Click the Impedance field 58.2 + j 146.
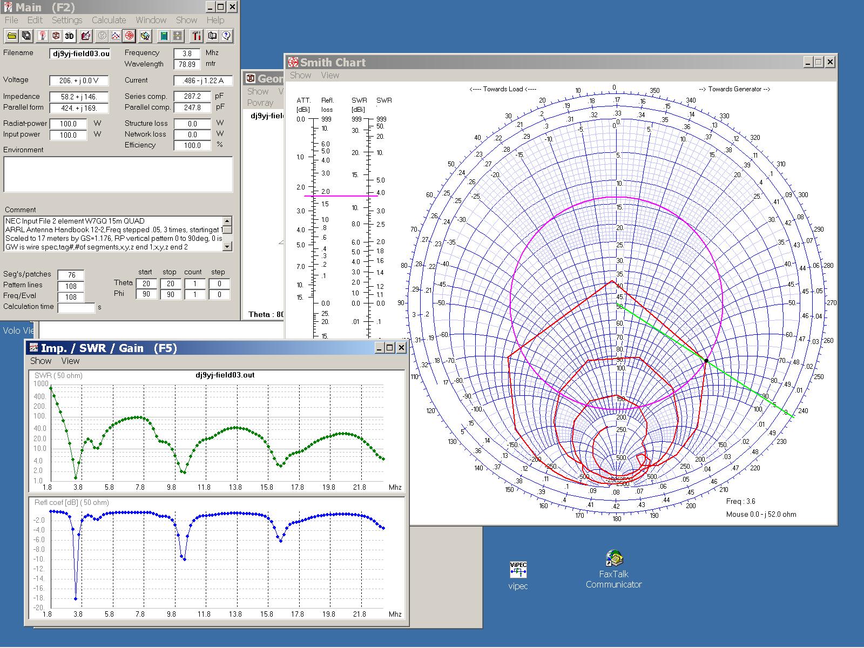864x648 pixels. (x=79, y=97)
